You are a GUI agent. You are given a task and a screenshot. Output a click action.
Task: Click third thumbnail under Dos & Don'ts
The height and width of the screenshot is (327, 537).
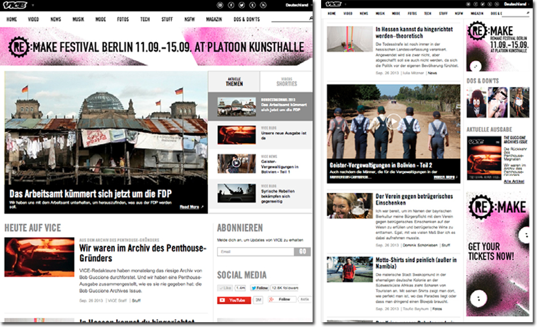click(519, 102)
